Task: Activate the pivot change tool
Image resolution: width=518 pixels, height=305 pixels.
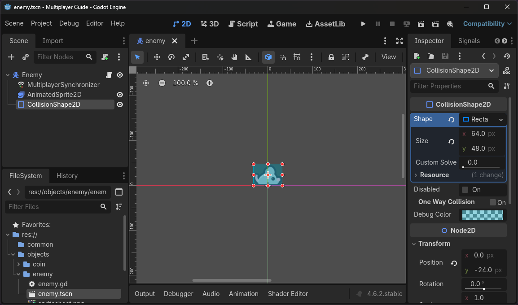Action: pos(220,57)
